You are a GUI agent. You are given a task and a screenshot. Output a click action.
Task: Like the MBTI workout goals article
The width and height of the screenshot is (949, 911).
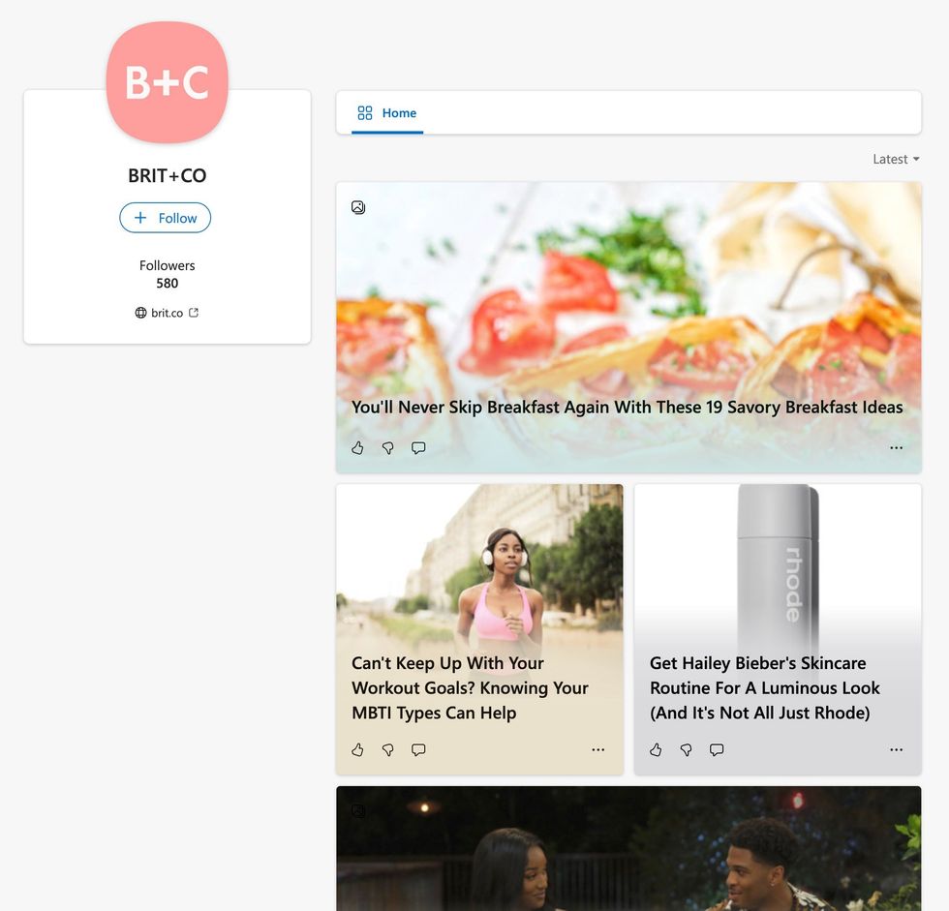pos(357,749)
